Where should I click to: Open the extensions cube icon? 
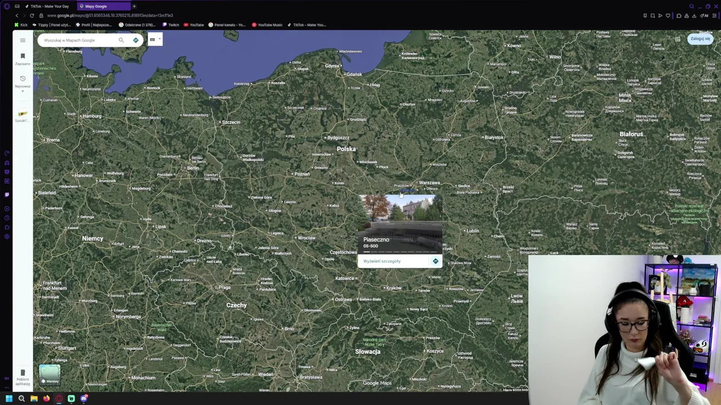tap(679, 16)
